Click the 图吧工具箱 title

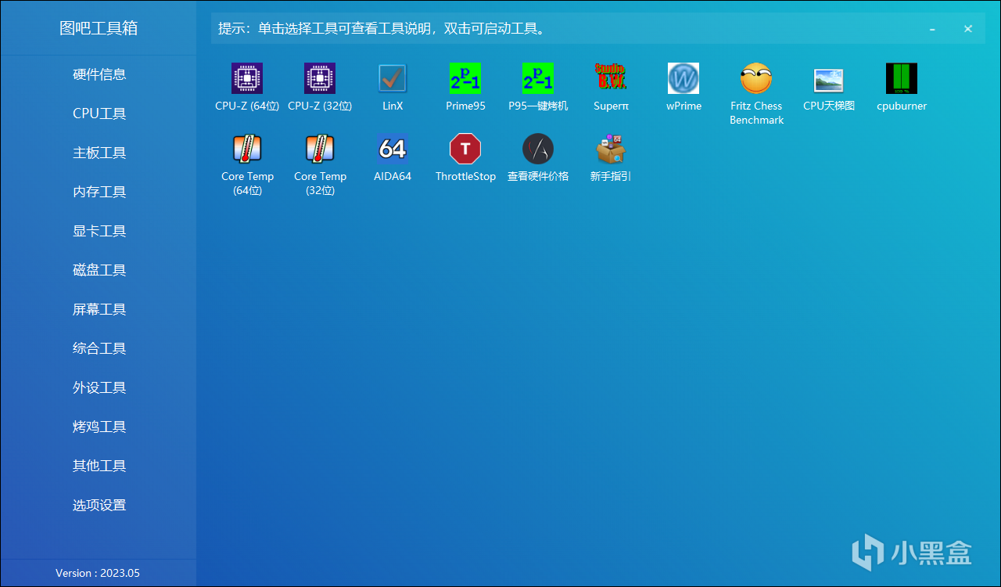click(x=99, y=28)
